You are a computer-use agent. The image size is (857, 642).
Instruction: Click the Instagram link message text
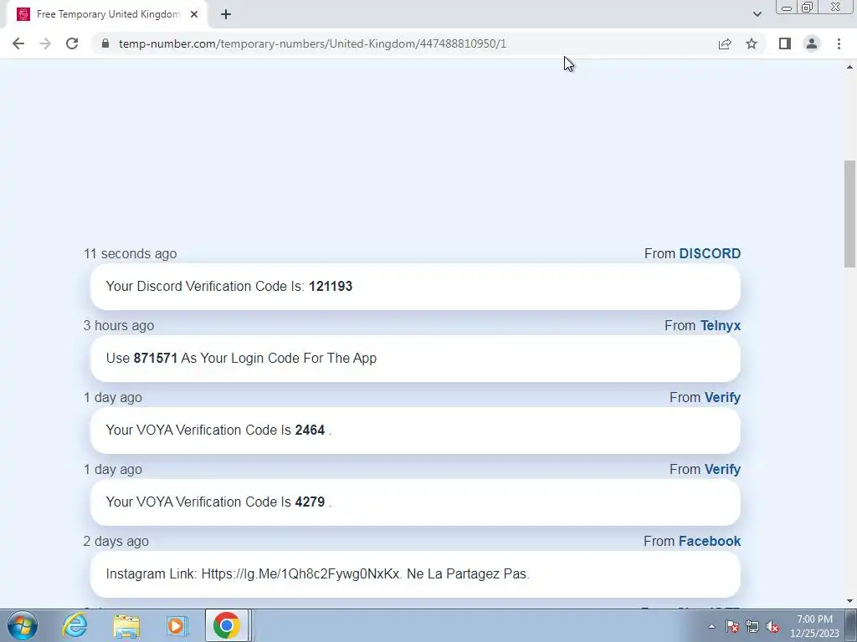click(x=317, y=573)
